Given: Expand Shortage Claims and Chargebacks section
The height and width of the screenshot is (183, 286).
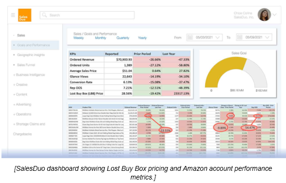Looking at the screenshot, I should pyautogui.click(x=29, y=129).
